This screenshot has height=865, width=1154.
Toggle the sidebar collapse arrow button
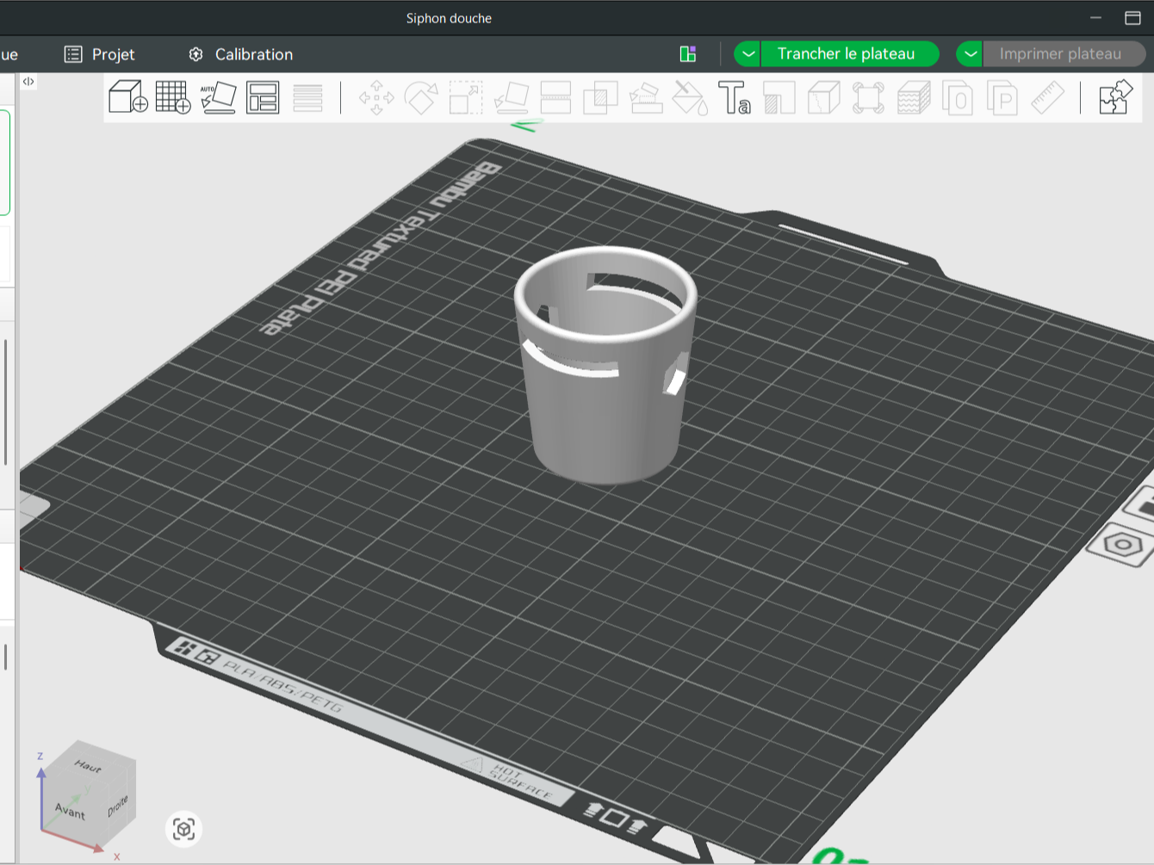(x=28, y=82)
